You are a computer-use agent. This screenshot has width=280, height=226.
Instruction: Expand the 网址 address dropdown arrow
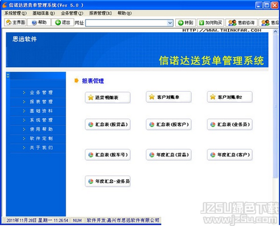[170, 23]
